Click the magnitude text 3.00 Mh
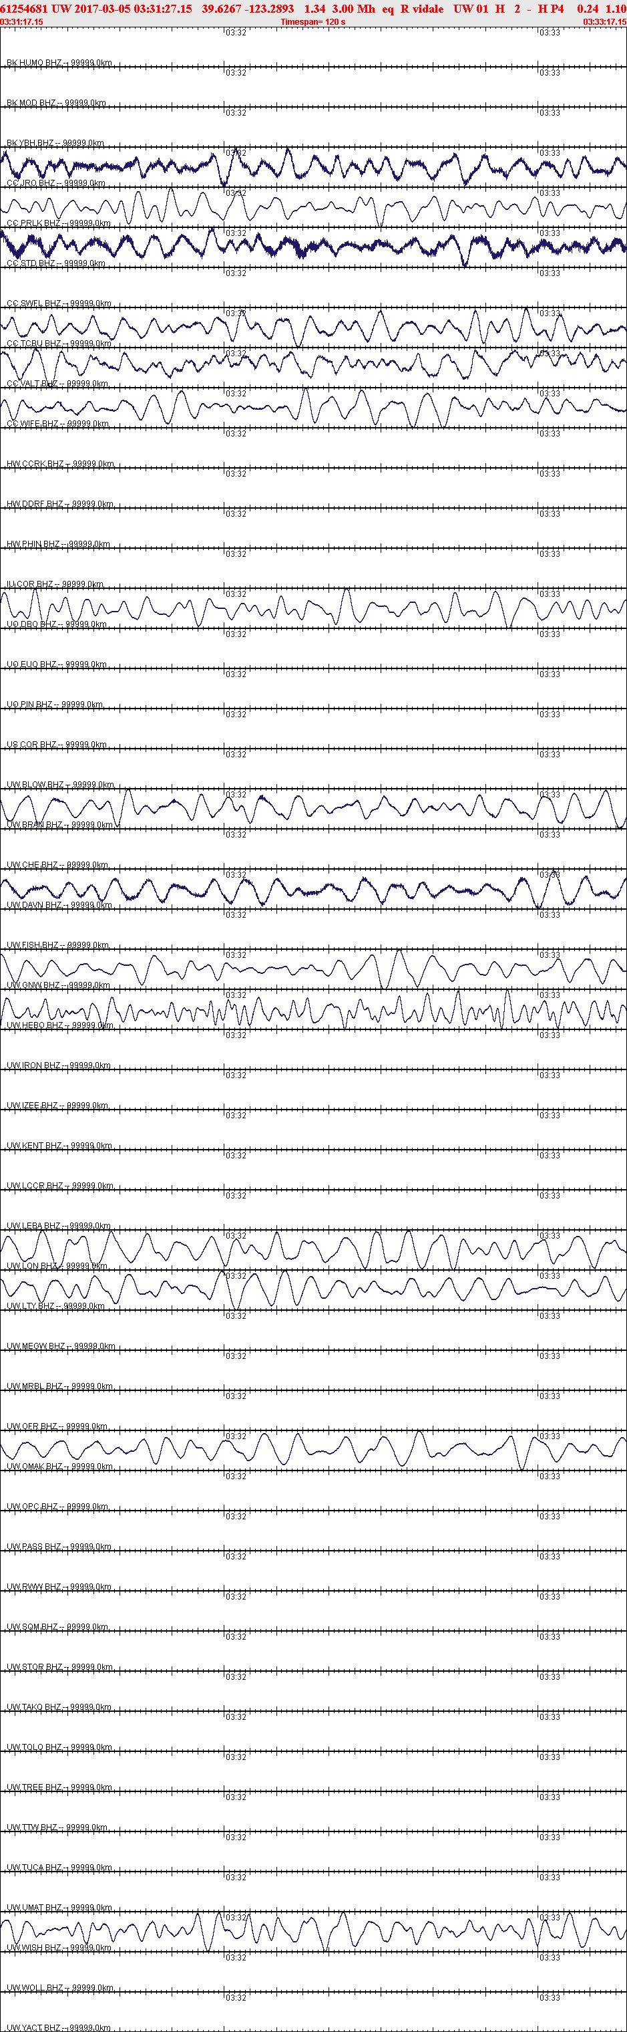627x2032 pixels. [354, 9]
